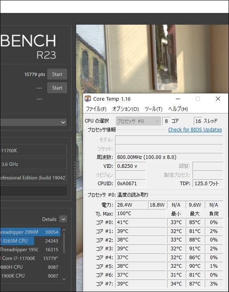This screenshot has width=229, height=292.
Task: Select the Threadripper 1950 ranking row scoring 16315
Action: coord(30,250)
